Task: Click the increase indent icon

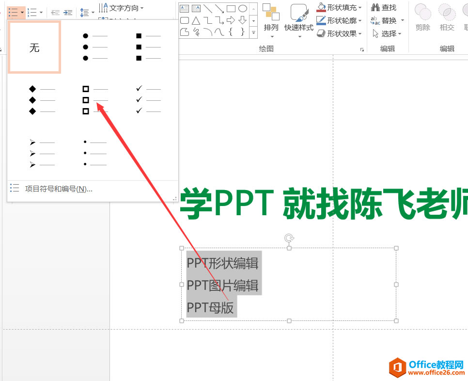Action: pos(68,12)
